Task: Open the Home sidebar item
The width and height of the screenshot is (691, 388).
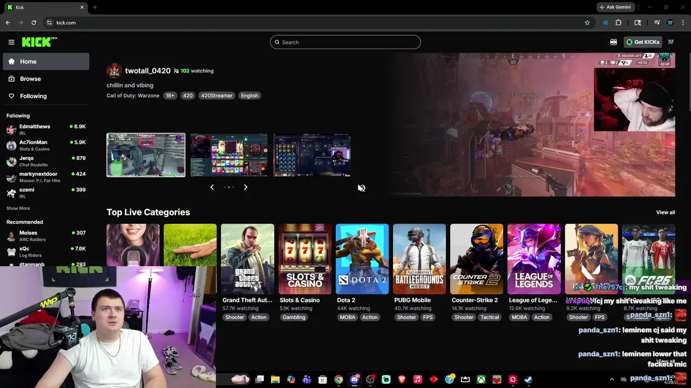Action: click(x=46, y=61)
